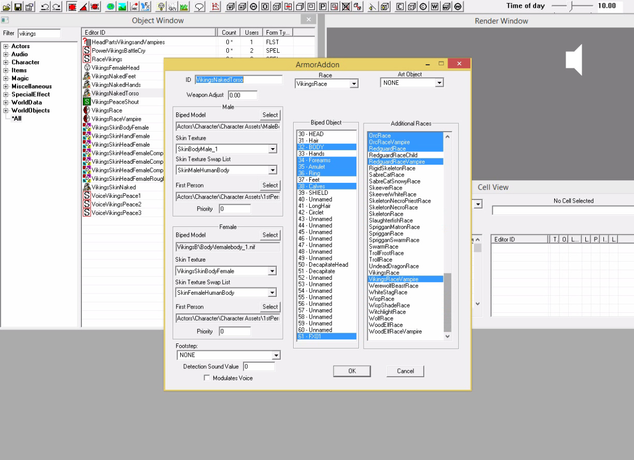Image resolution: width=634 pixels, height=460 pixels.
Task: Expand the Character tree node
Action: (6, 63)
